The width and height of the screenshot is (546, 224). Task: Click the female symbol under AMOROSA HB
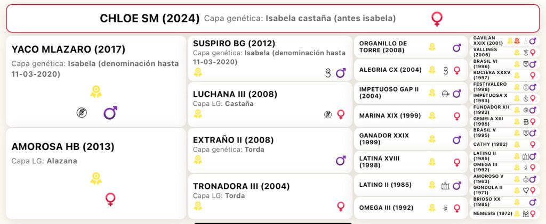coord(110,200)
